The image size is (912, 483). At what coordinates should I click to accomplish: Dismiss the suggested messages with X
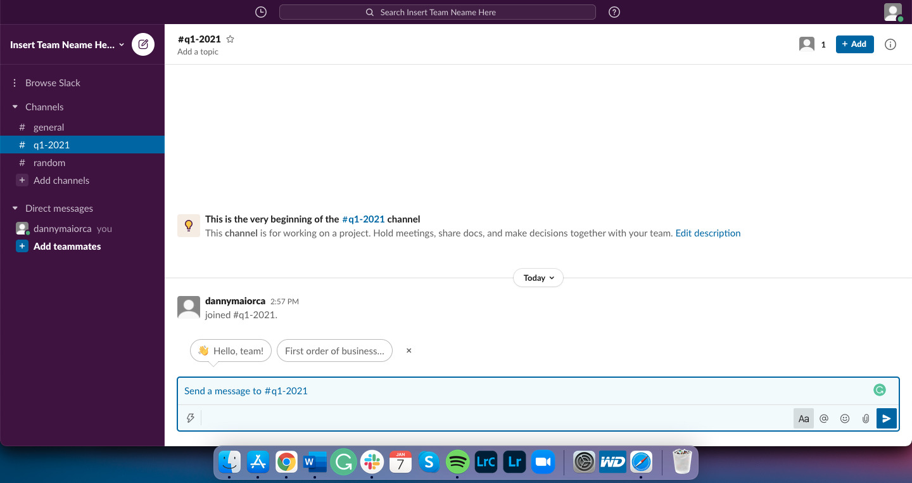point(409,351)
